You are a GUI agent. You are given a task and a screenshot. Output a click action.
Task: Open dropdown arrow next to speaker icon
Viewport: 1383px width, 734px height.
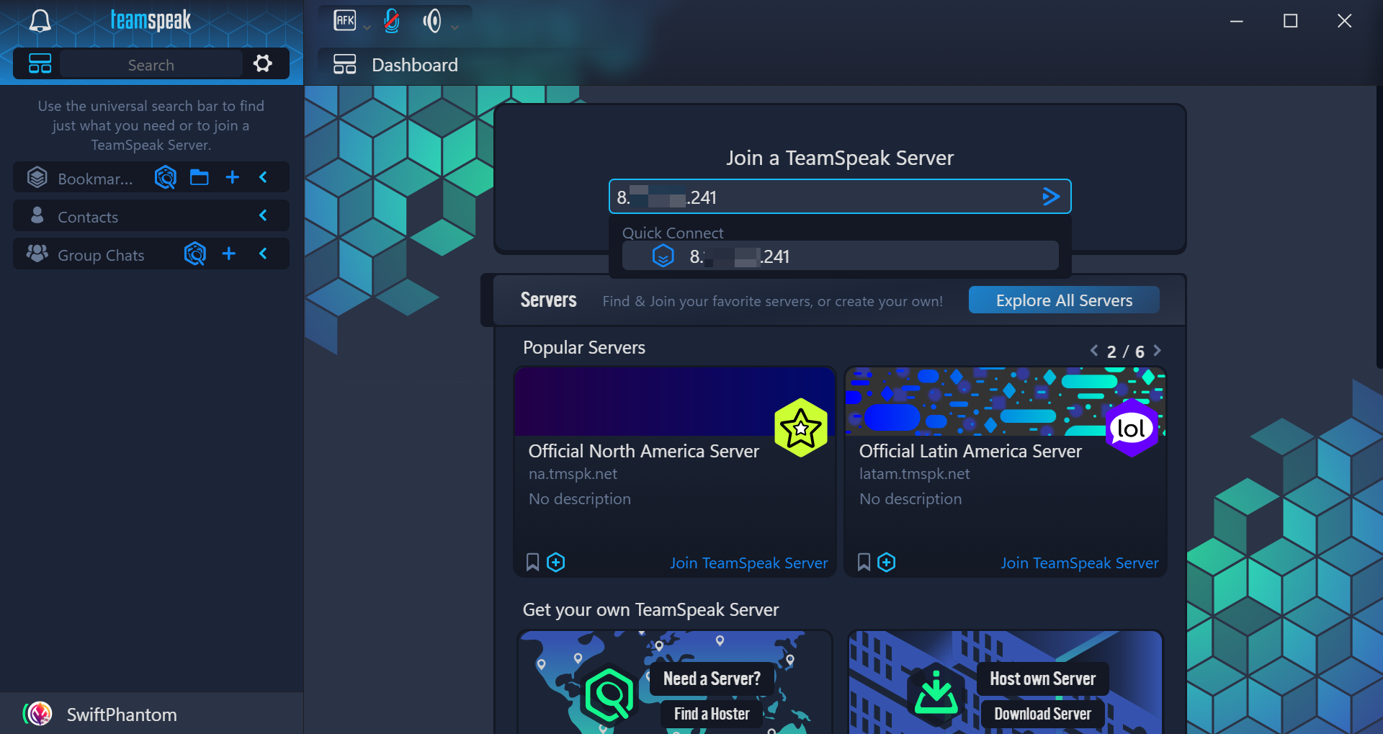click(455, 27)
